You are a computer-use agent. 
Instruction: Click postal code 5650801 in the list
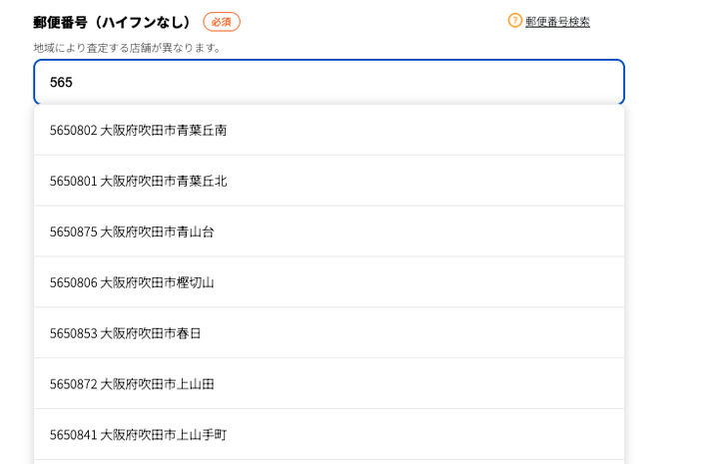pos(73,181)
